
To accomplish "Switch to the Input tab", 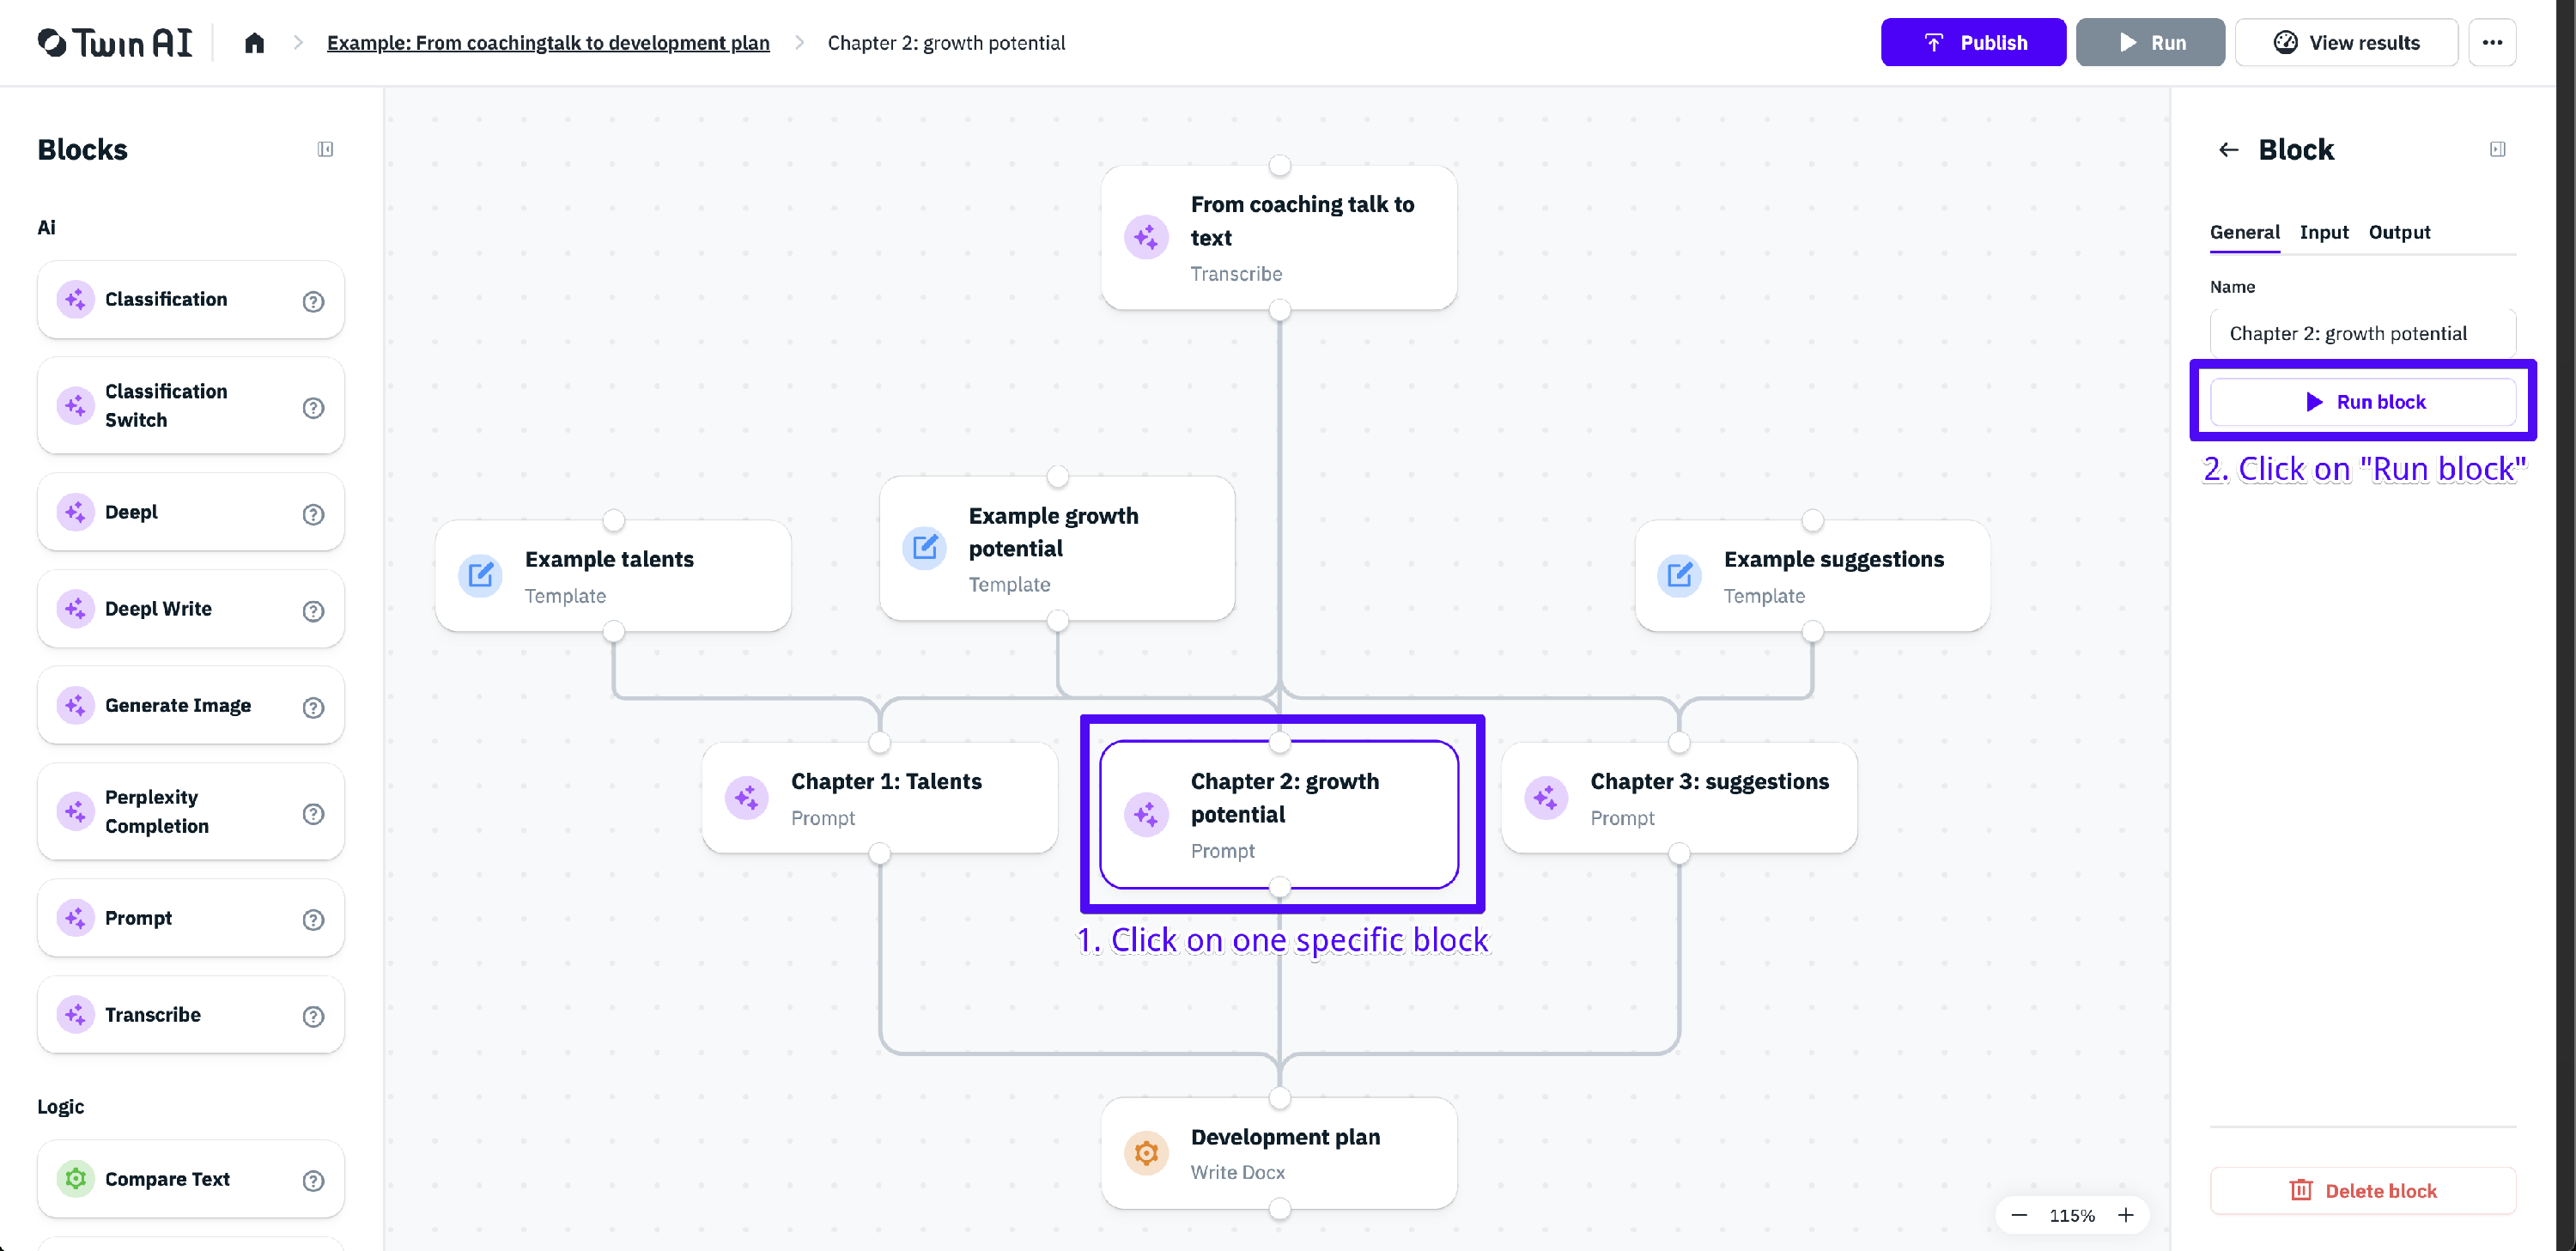I will coord(2324,232).
